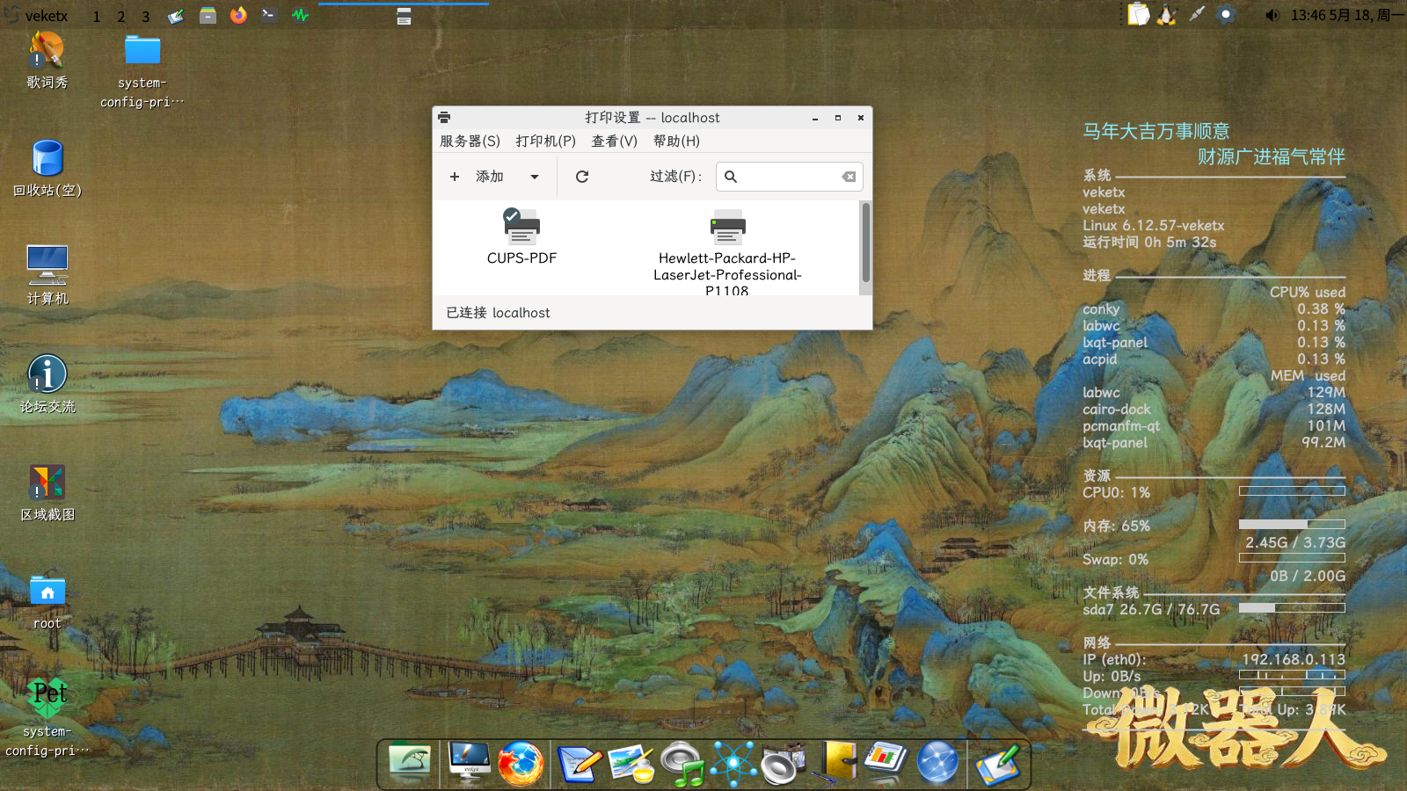Image resolution: width=1407 pixels, height=791 pixels.
Task: Open the 回收站(空) trash icon
Action: [x=47, y=168]
